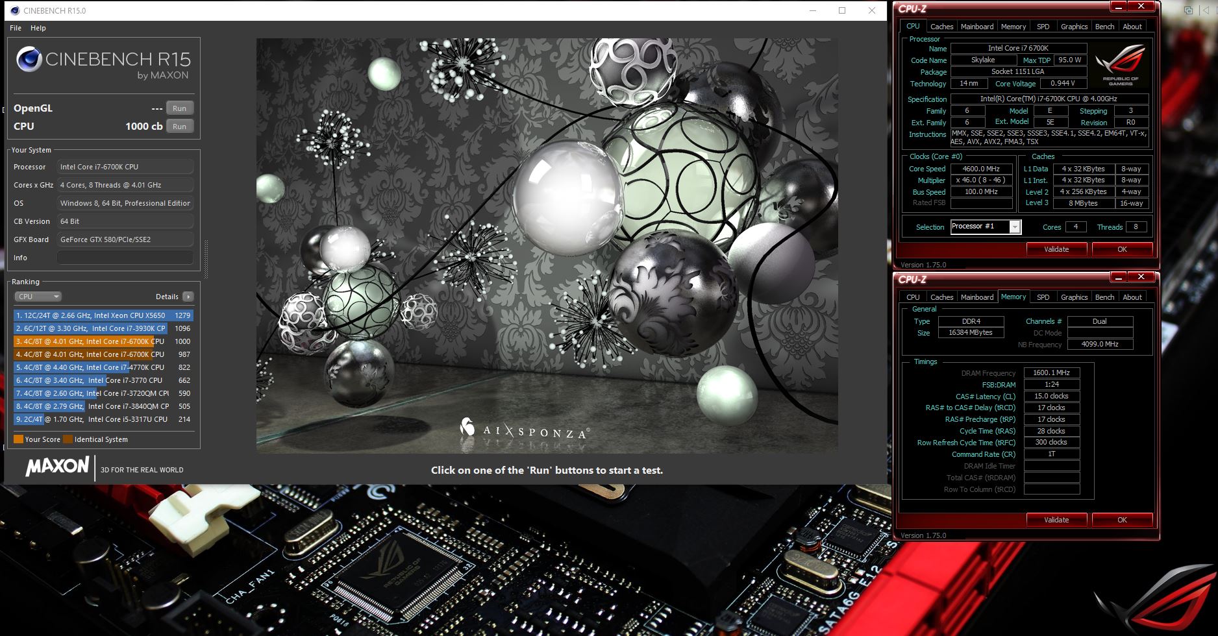1218x636 pixels.
Task: Open the Help menu in Cinebench
Action: pos(38,28)
